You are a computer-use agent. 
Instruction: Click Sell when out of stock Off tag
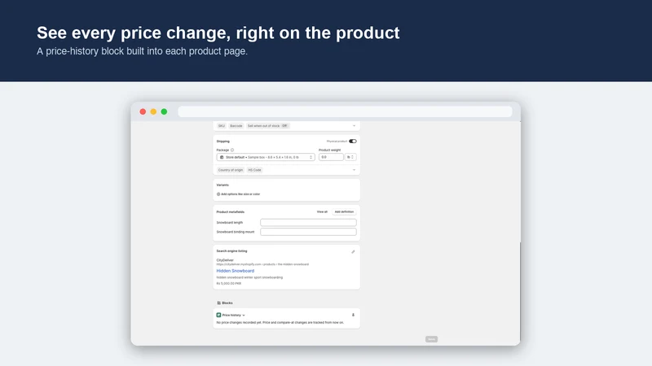tap(267, 126)
